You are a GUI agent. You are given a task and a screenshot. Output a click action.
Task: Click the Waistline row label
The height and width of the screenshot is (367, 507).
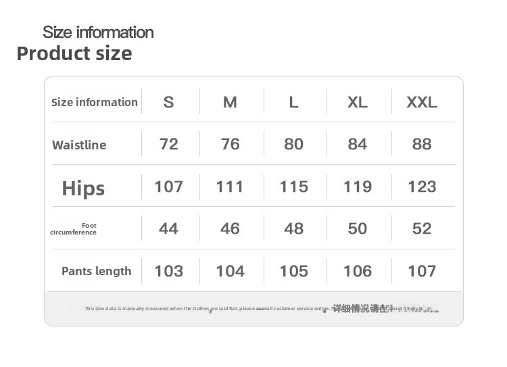[x=79, y=145]
